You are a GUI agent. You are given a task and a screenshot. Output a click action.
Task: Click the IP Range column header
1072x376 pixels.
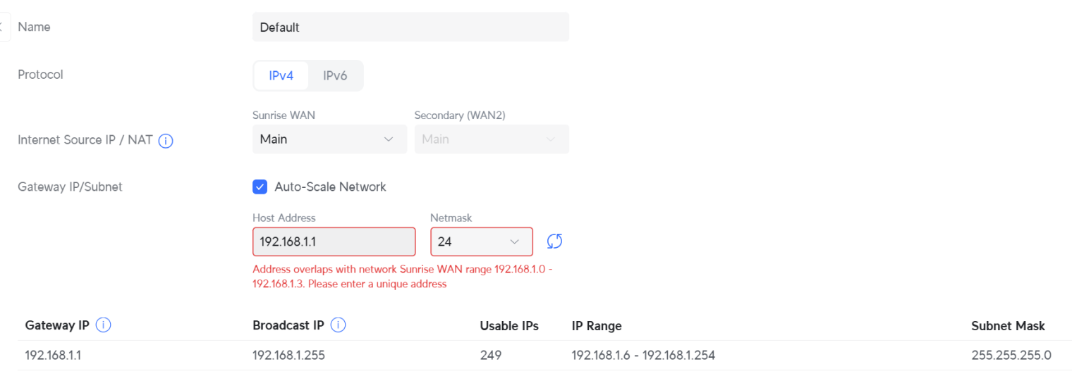pos(597,326)
